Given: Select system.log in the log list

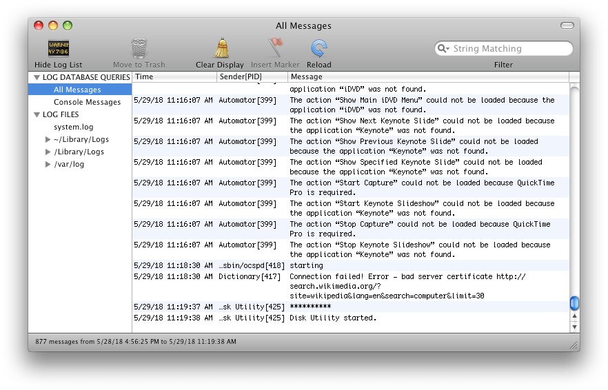Looking at the screenshot, I should [x=73, y=127].
